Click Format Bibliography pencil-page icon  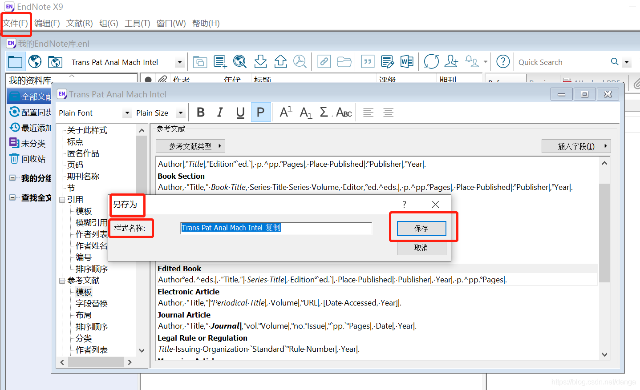(x=387, y=62)
